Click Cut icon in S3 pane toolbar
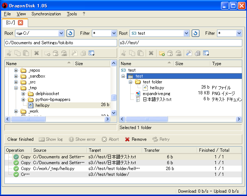Viewport: 247px width, 196px height. [124, 53]
